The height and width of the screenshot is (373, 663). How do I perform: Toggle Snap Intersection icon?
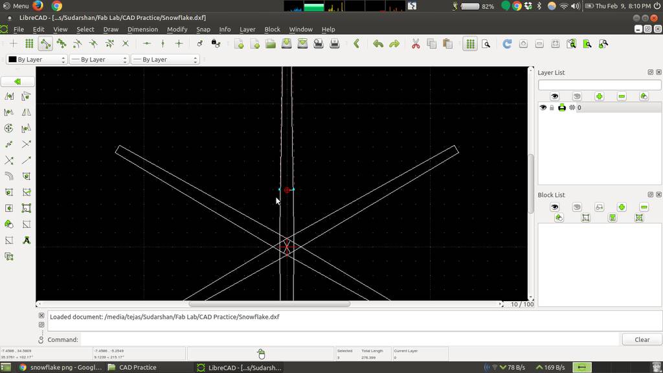click(126, 43)
